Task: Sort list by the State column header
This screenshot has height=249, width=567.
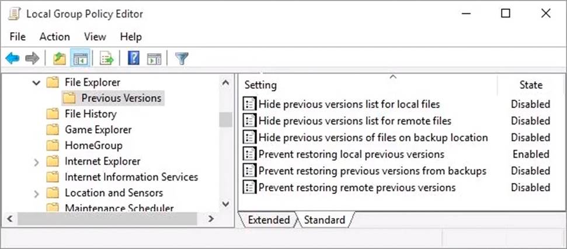Action: (x=530, y=85)
